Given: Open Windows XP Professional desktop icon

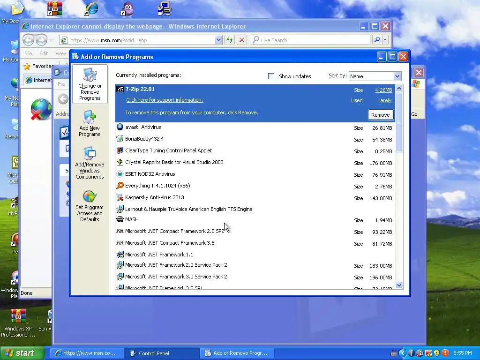Looking at the screenshot, I should click(x=18, y=322).
